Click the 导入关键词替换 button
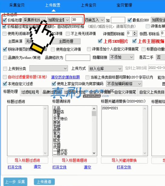The image size is (165, 186). point(125,160)
